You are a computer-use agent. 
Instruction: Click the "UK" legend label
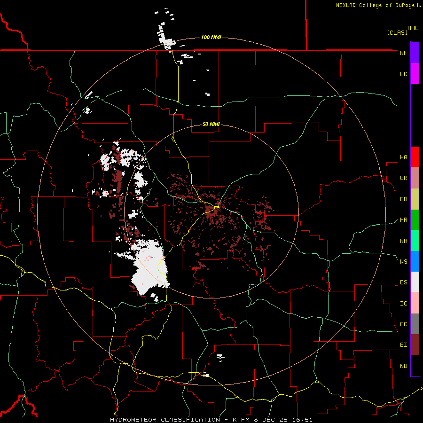pyautogui.click(x=403, y=74)
